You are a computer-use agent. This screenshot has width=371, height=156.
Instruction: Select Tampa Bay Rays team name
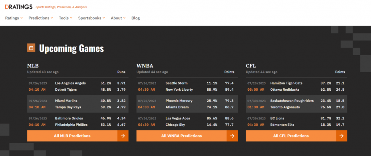pos(68,107)
